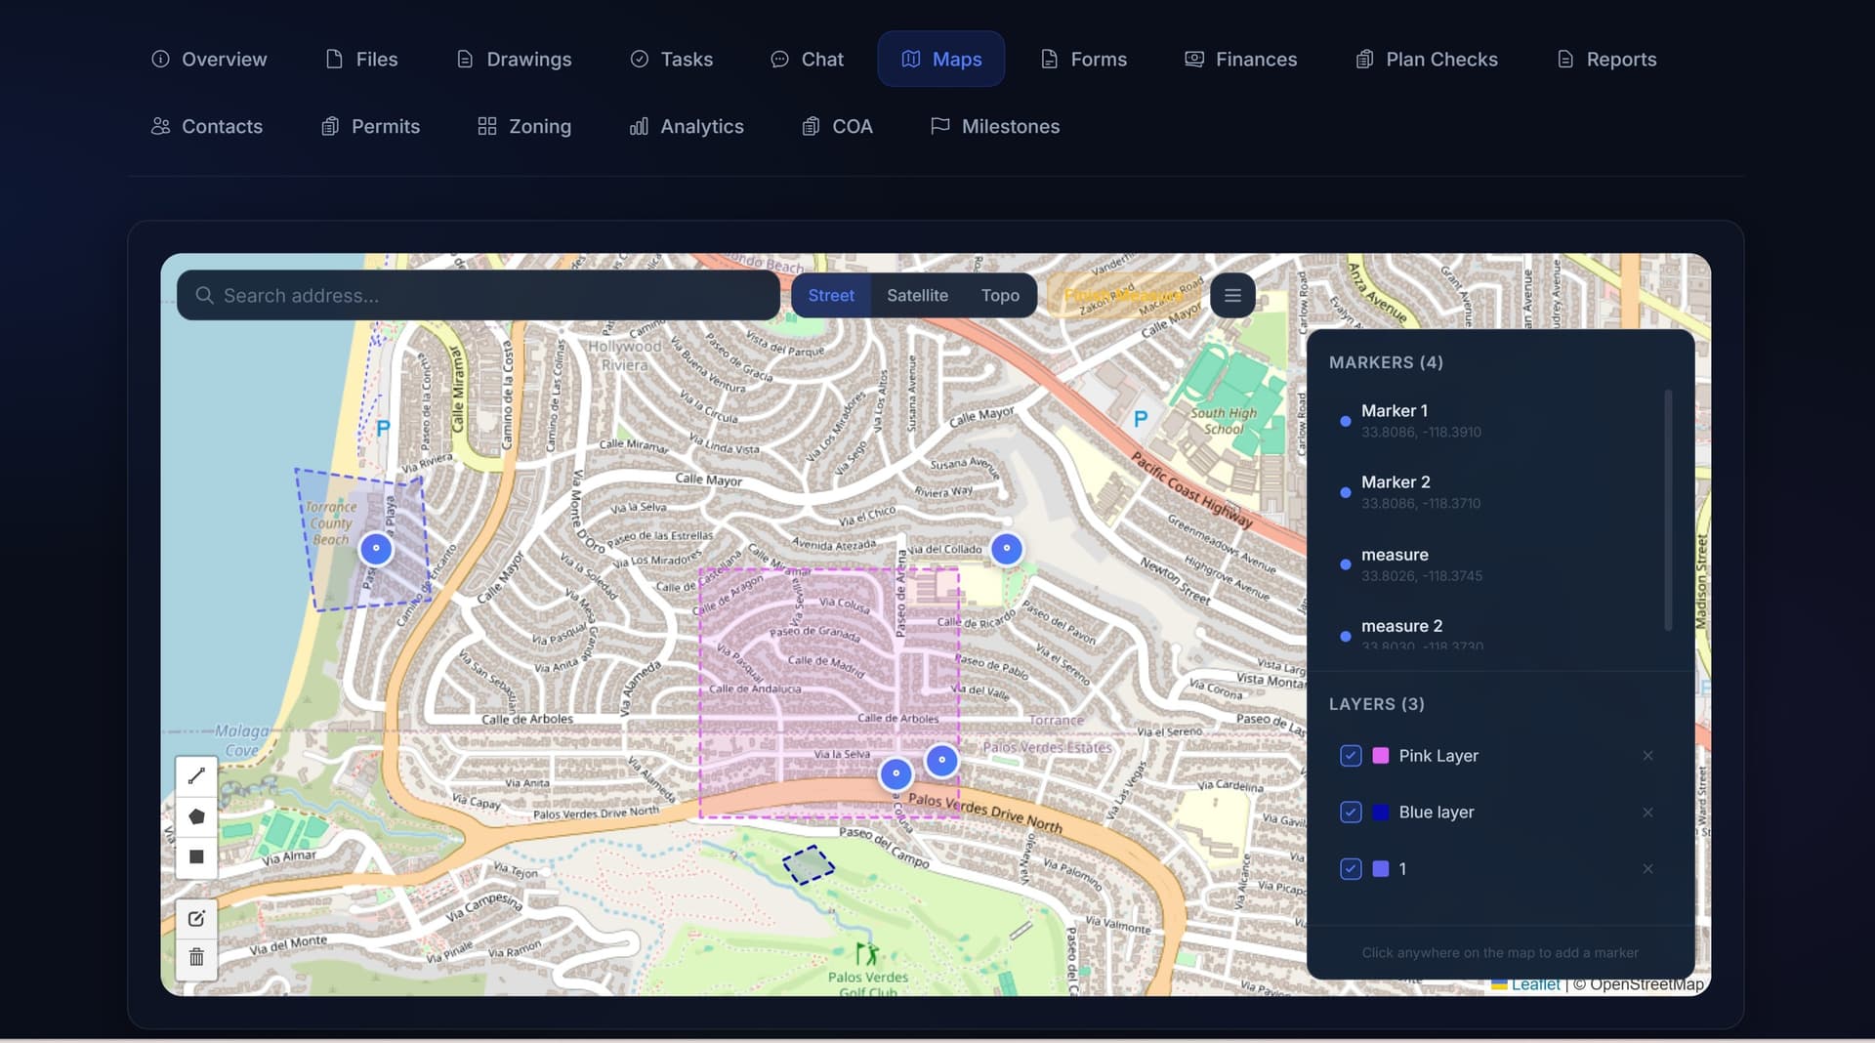Screen dimensions: 1875x1043
Task: Click the Pink Layer name
Action: point(1438,756)
